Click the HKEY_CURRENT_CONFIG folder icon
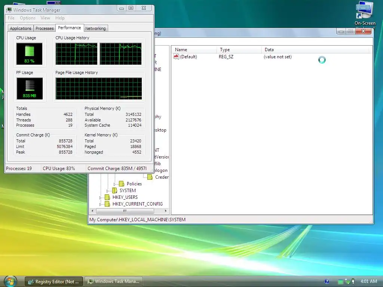Viewport: 383px width, 287px height. [x=107, y=204]
